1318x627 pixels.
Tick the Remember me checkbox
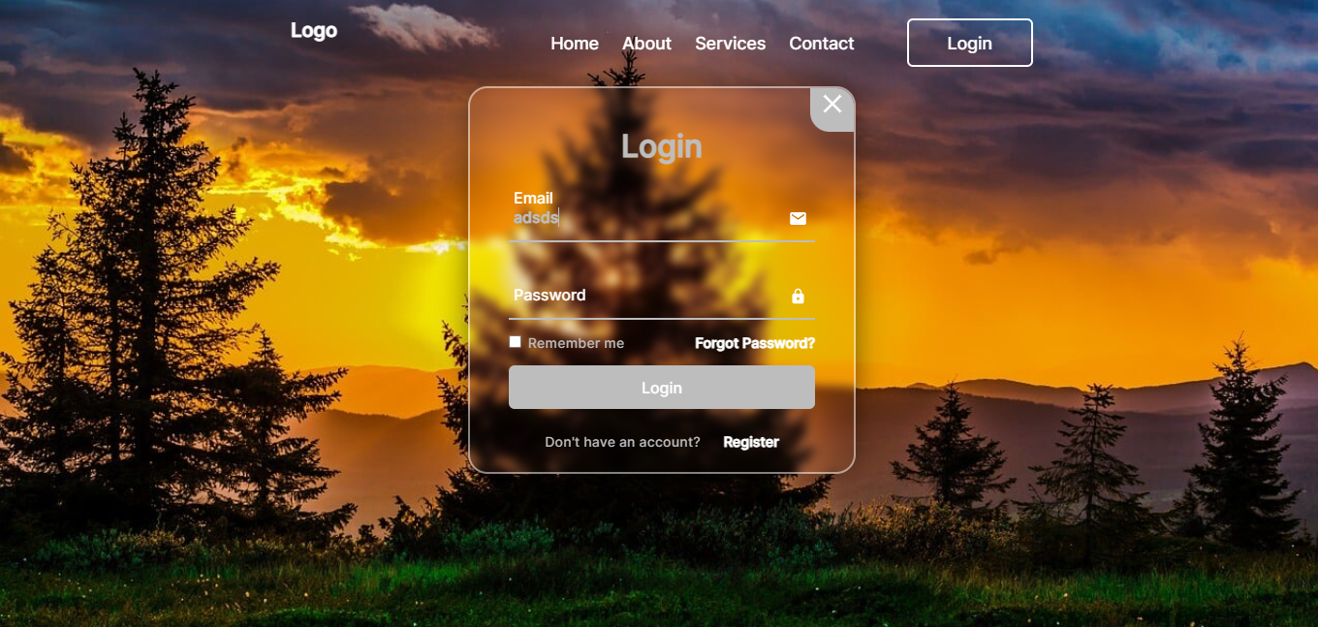516,342
